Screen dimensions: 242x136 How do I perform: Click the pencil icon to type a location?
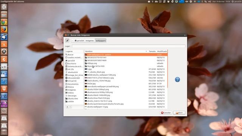(67, 41)
